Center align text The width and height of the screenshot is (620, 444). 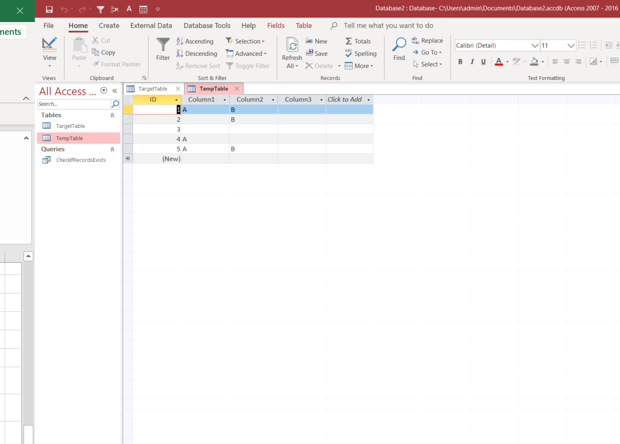click(x=567, y=62)
